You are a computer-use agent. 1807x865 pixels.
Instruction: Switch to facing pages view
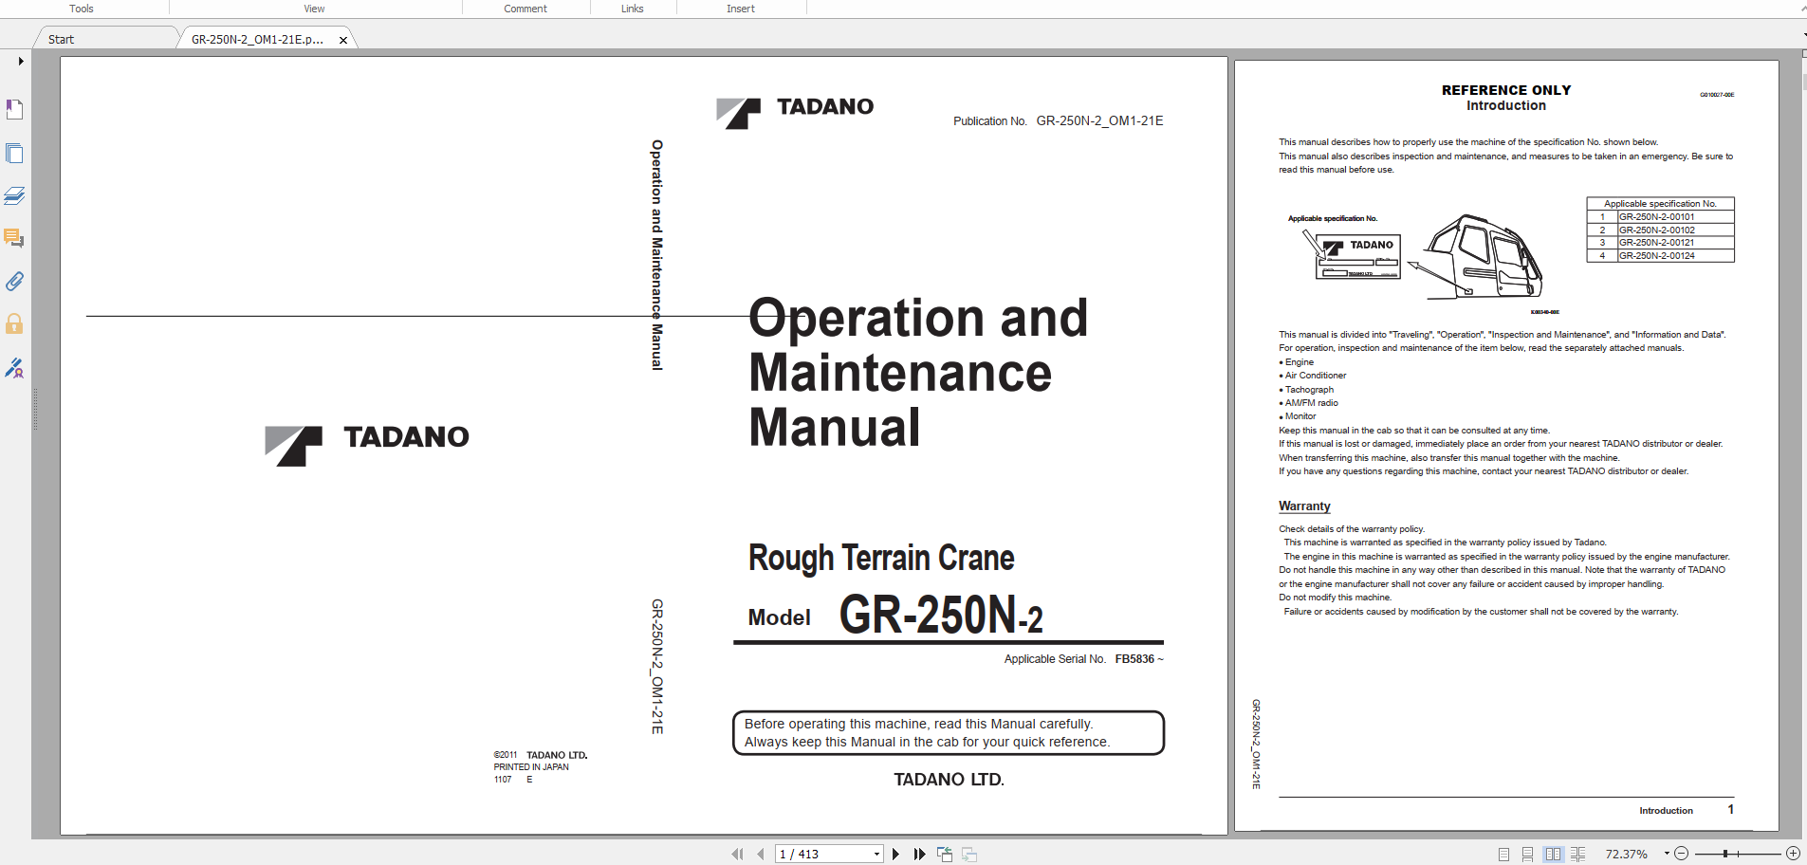point(1553,855)
